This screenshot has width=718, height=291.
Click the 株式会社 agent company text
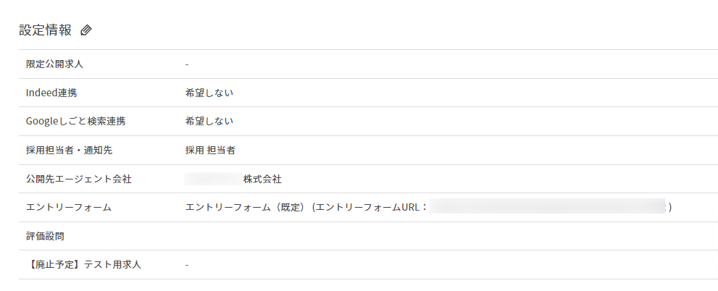point(262,180)
